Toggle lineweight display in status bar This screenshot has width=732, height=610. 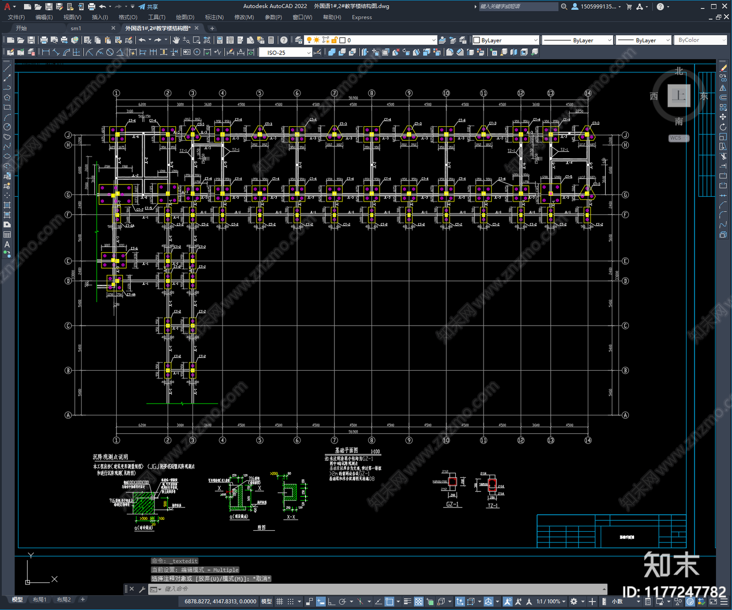pos(407,601)
